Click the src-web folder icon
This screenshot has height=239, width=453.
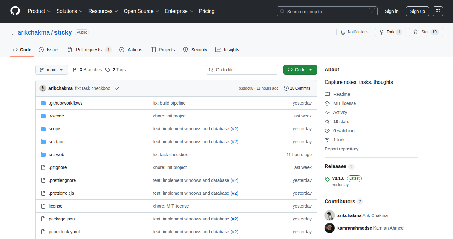pos(43,155)
